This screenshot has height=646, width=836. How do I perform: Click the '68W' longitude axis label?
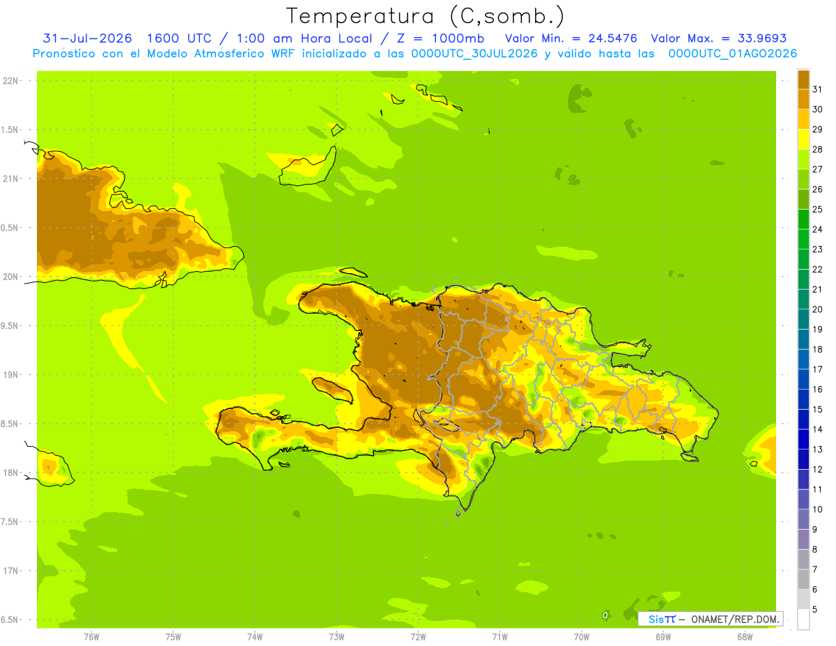coord(745,637)
